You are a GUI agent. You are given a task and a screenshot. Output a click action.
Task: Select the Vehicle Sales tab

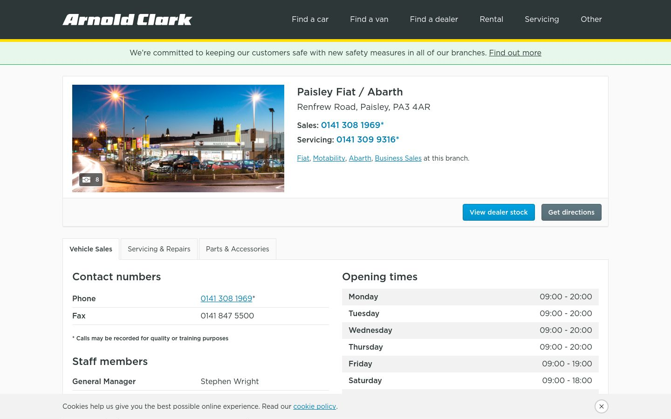point(91,249)
